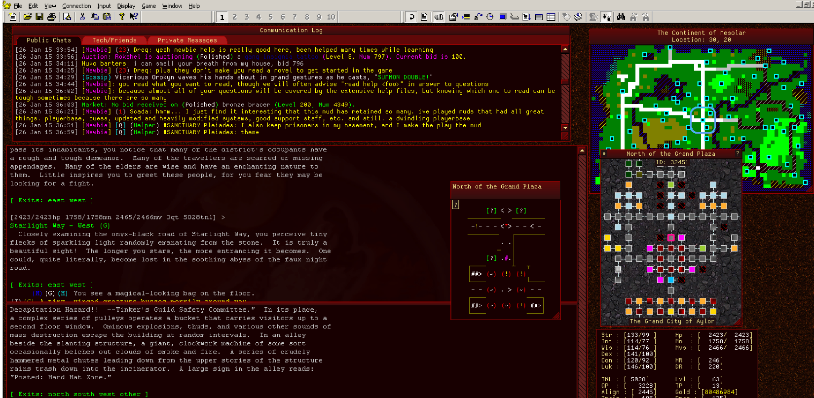Open the Connection menu

pyautogui.click(x=76, y=6)
